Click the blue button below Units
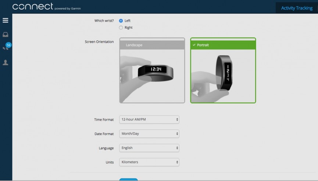Viewport: 318px width, 181px height. click(129, 180)
